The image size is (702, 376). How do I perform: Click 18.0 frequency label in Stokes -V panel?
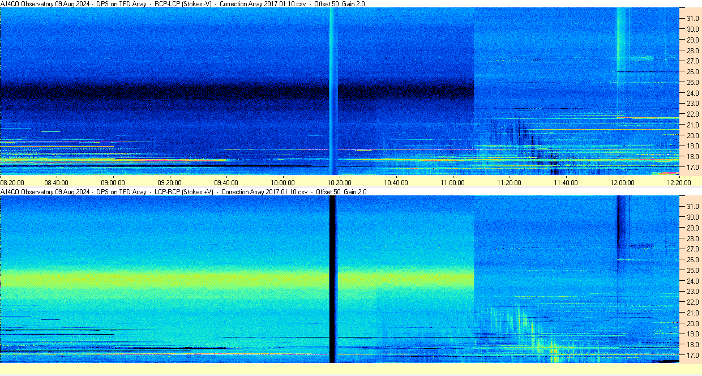click(x=692, y=157)
